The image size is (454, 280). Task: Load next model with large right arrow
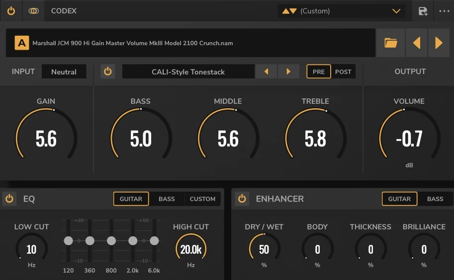coord(439,43)
